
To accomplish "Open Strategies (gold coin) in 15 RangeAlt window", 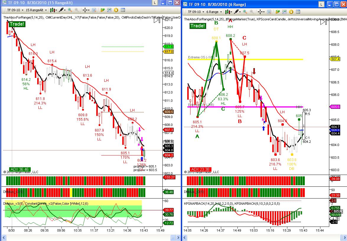I will coord(116,10).
